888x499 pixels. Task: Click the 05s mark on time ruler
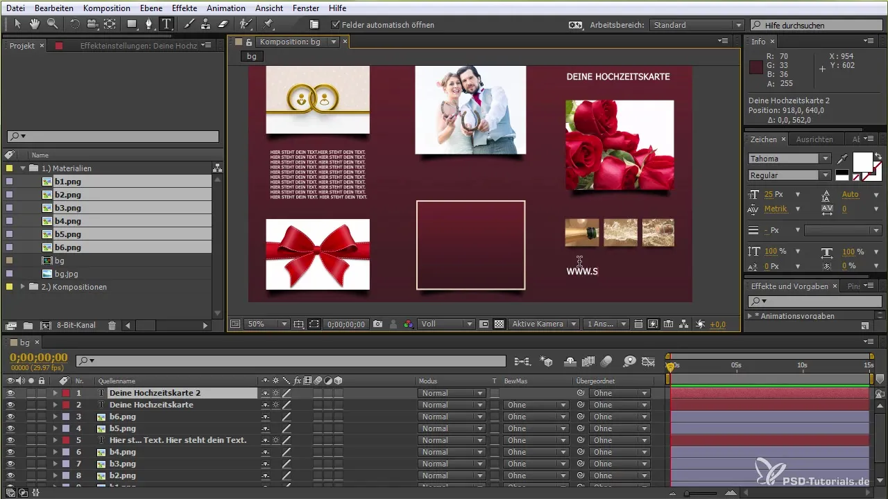point(736,365)
